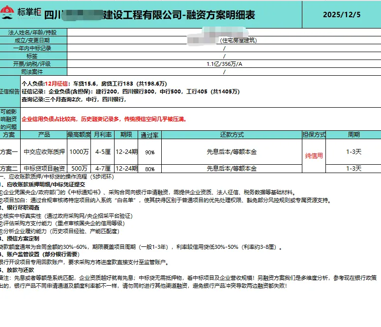Click the heading 应收账款质押明细/中标凭证提交
This screenshot has height=327, width=381.
click(43, 184)
